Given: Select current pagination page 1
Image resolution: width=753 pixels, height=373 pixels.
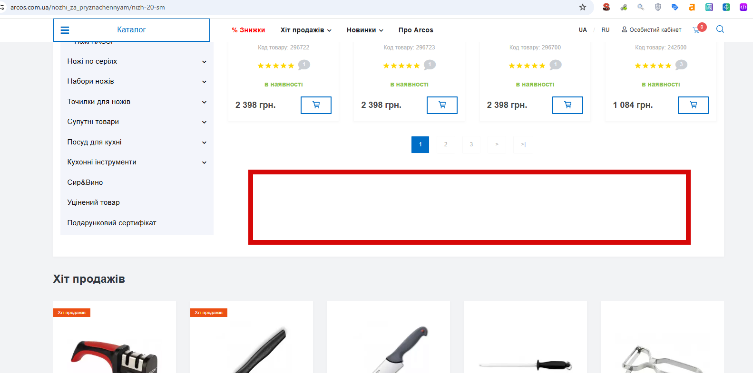Looking at the screenshot, I should 420,144.
